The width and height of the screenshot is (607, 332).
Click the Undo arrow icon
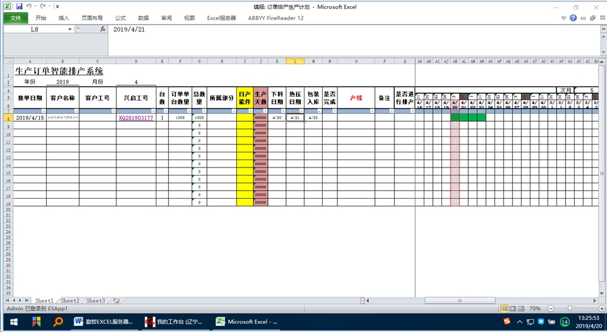click(30, 6)
